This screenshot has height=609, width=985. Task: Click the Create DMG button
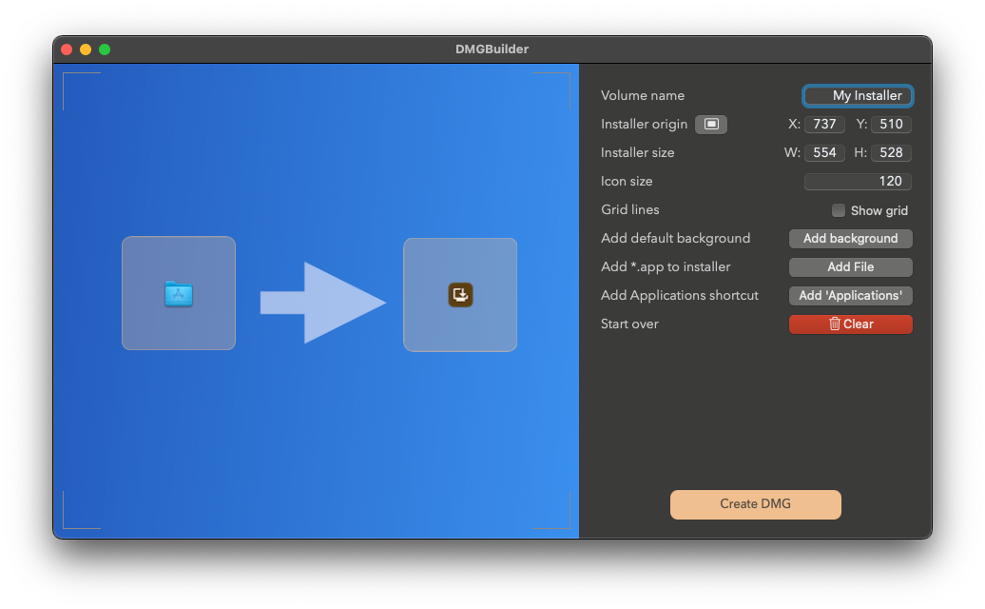tap(755, 504)
